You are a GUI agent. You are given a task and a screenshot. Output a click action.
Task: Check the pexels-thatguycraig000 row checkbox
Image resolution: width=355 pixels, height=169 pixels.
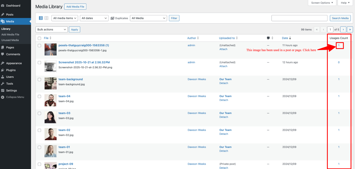click(x=39, y=45)
